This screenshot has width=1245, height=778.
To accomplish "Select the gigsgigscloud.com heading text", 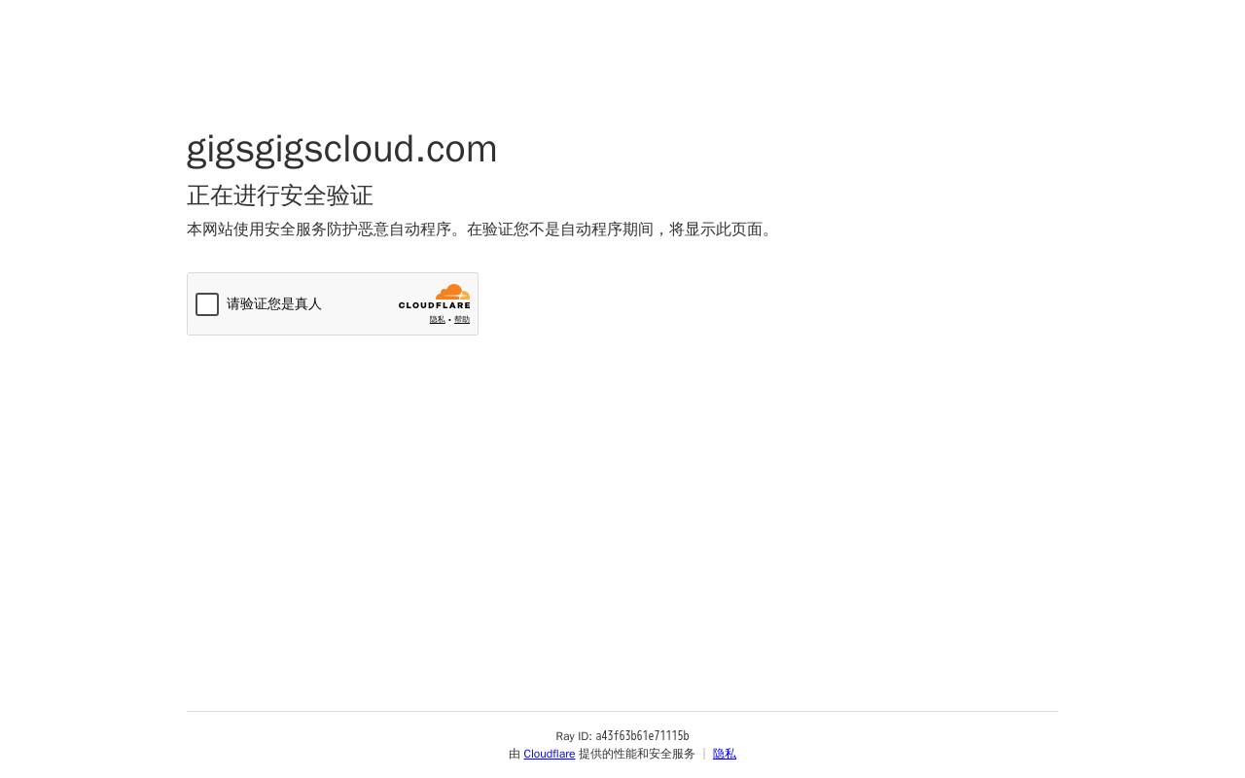I will (x=341, y=150).
